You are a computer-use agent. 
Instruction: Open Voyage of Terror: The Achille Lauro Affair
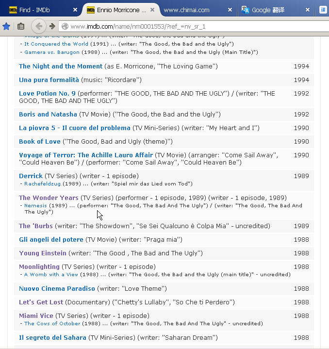86,155
